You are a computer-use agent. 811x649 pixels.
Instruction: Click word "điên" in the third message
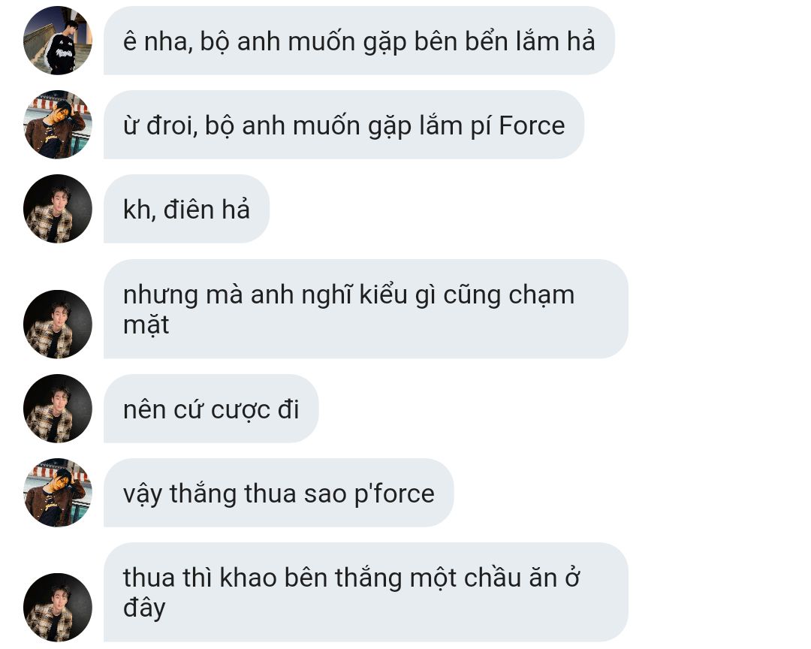[188, 210]
